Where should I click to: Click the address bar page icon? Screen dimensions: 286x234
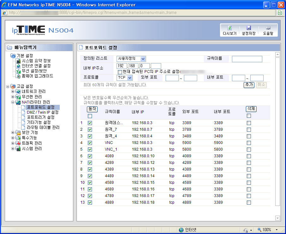[x=4, y=13]
